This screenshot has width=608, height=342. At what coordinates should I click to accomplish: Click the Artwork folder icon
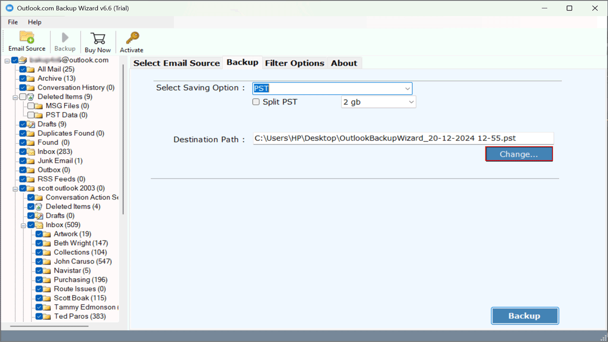[x=47, y=234]
